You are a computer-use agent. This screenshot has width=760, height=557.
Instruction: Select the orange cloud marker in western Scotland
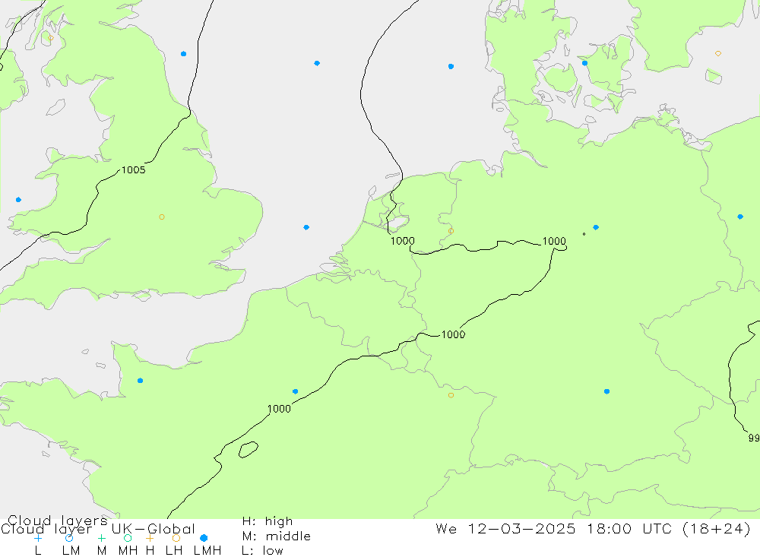point(51,38)
